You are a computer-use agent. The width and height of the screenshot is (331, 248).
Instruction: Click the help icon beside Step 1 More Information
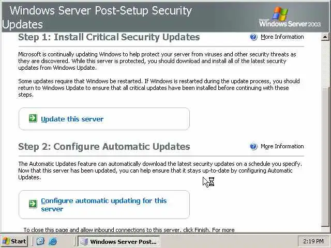[253, 37]
